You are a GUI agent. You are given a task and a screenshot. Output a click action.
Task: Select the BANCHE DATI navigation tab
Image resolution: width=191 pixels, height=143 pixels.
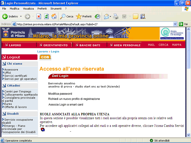[90, 45]
